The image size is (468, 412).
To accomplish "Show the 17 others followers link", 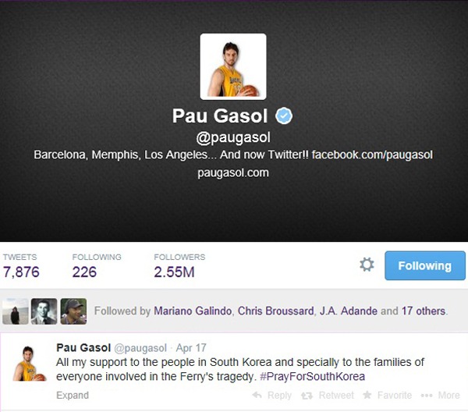I will pos(424,311).
